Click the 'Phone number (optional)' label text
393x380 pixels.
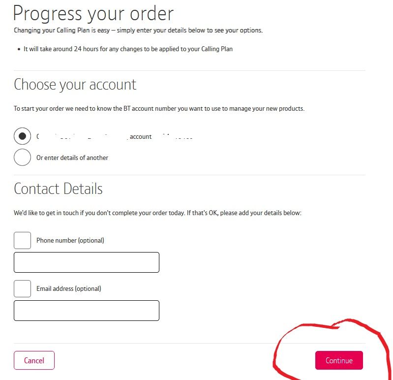70,241
